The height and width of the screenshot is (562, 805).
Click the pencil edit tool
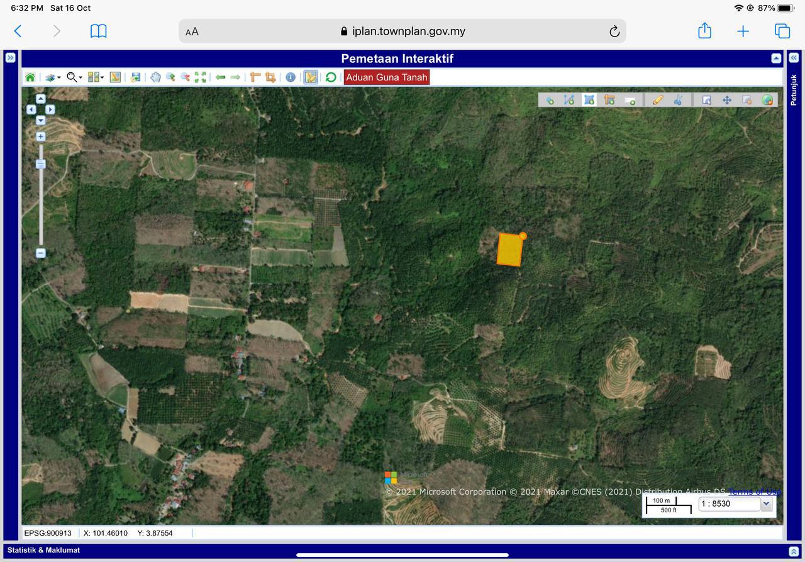point(658,100)
